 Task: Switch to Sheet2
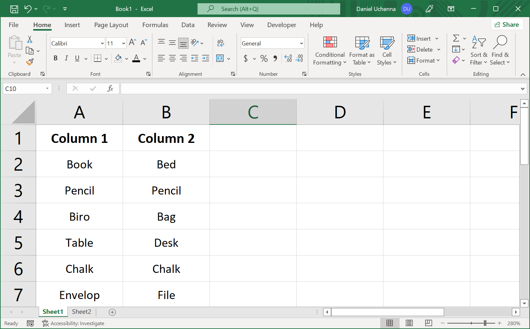pos(81,312)
